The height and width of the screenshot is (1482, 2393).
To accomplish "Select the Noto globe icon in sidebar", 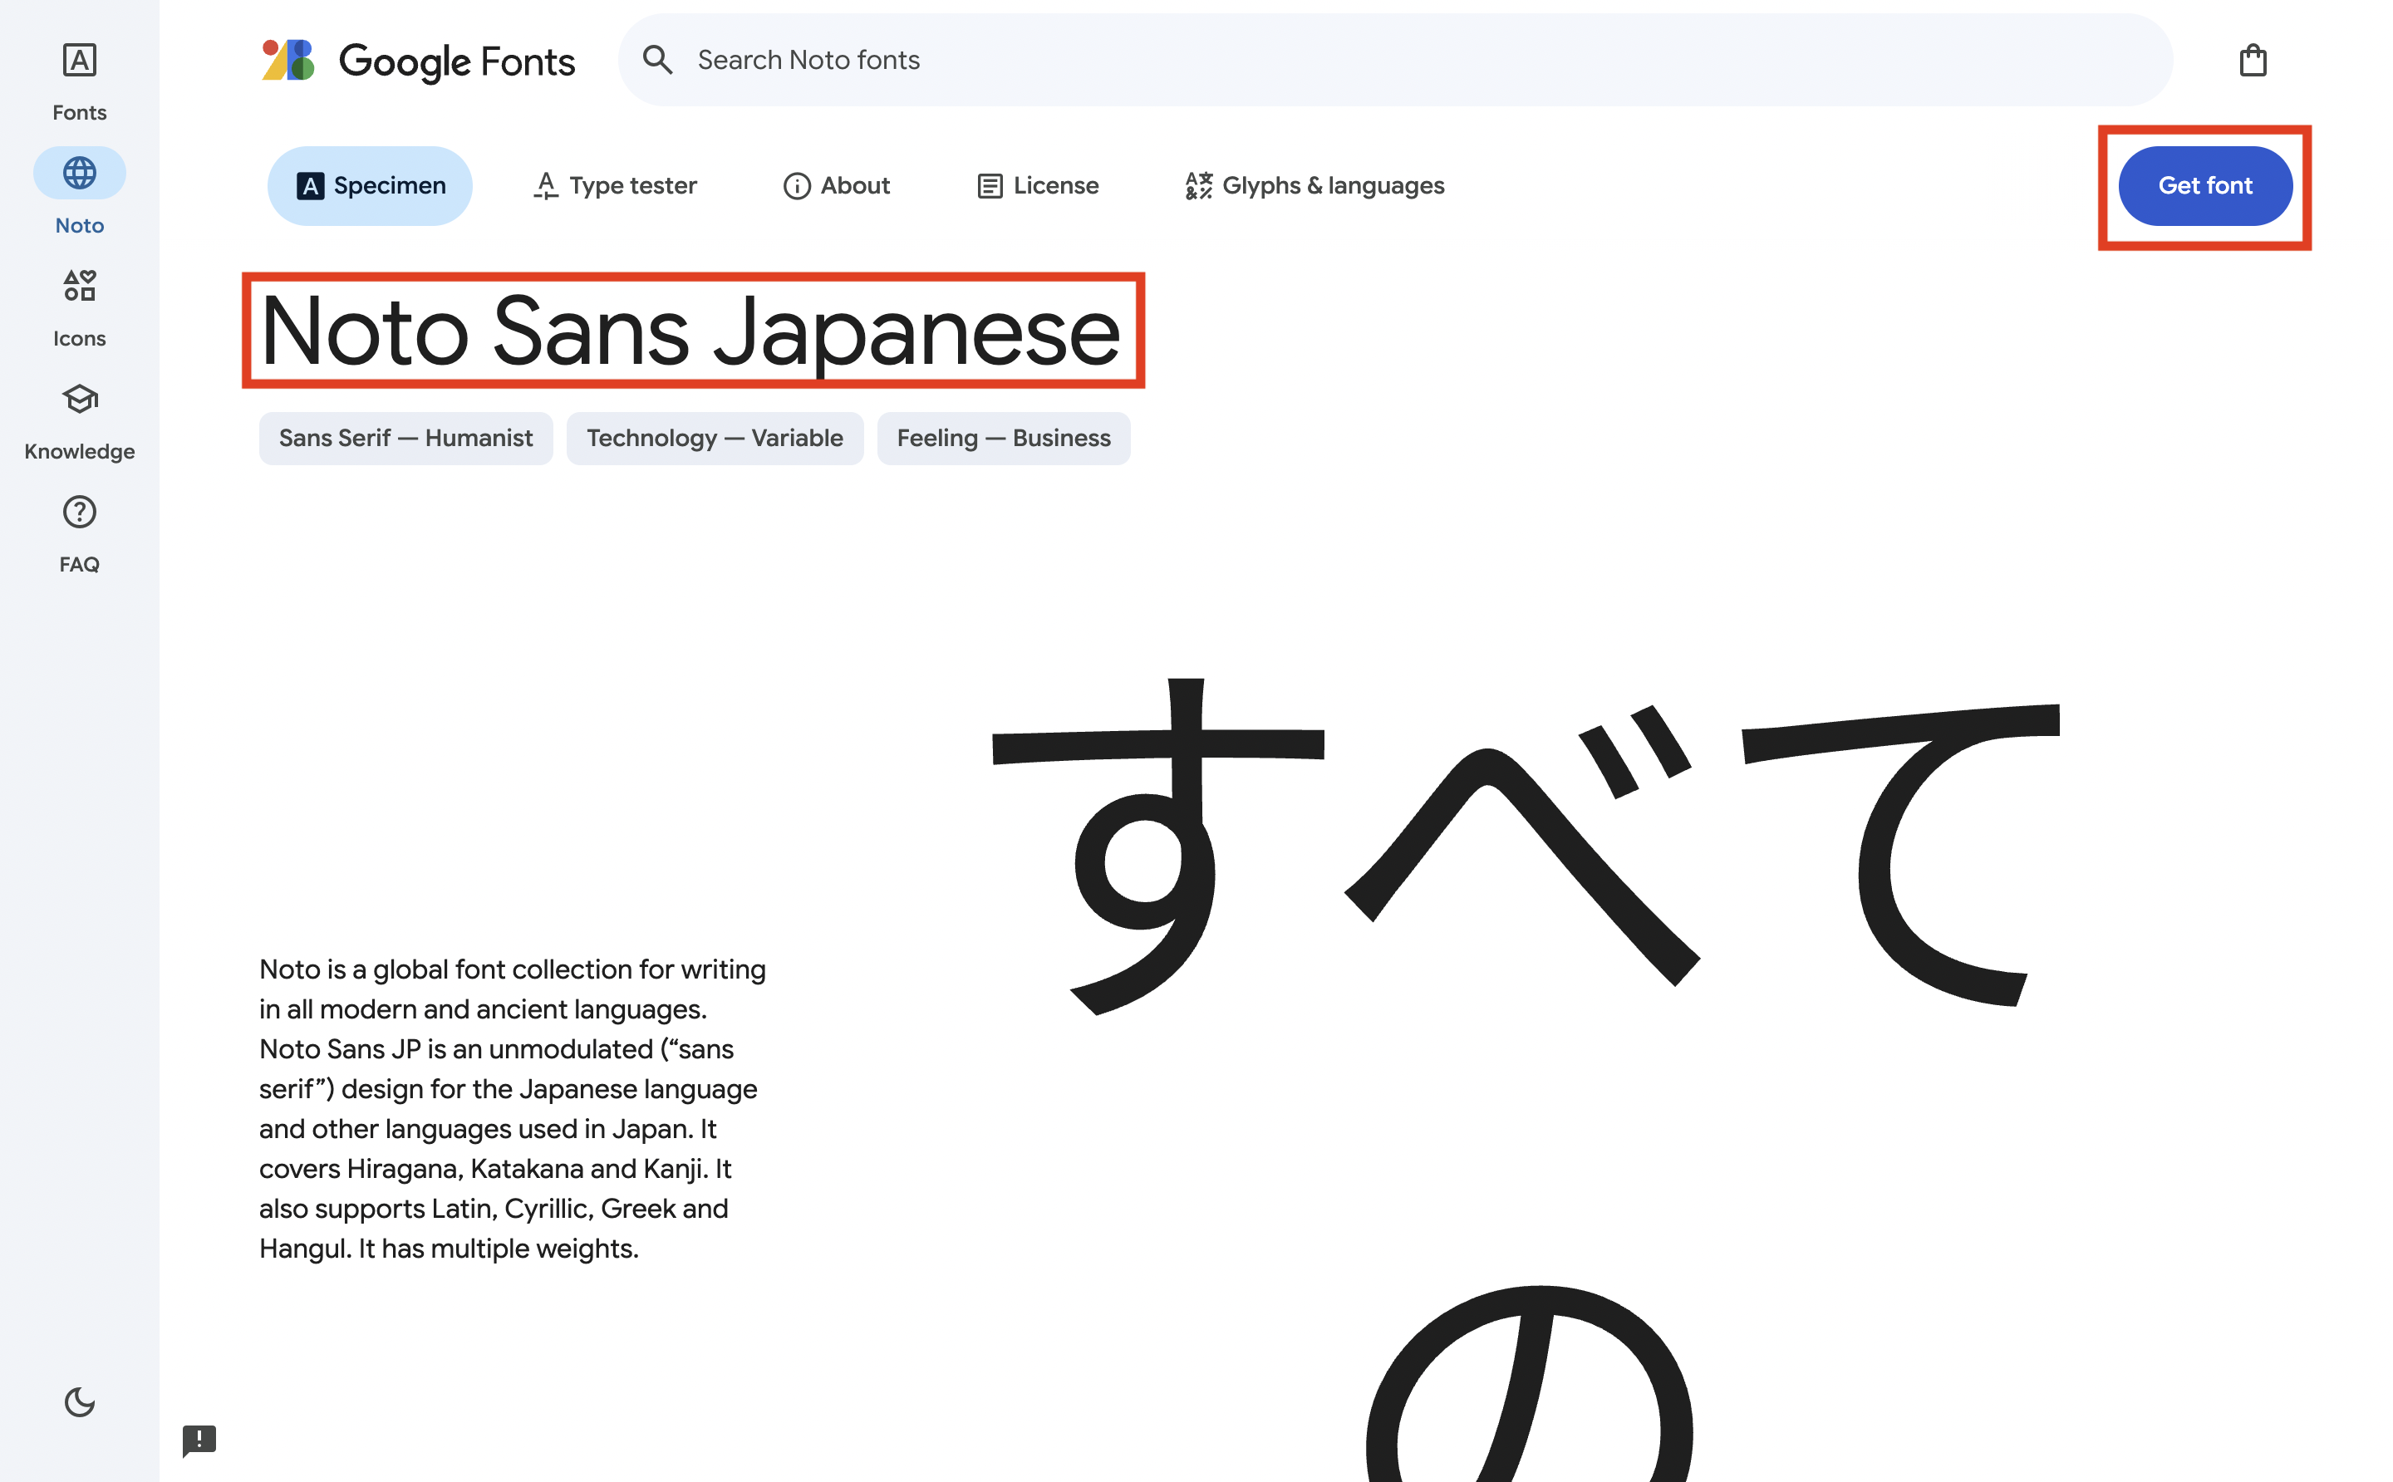I will pos(80,174).
